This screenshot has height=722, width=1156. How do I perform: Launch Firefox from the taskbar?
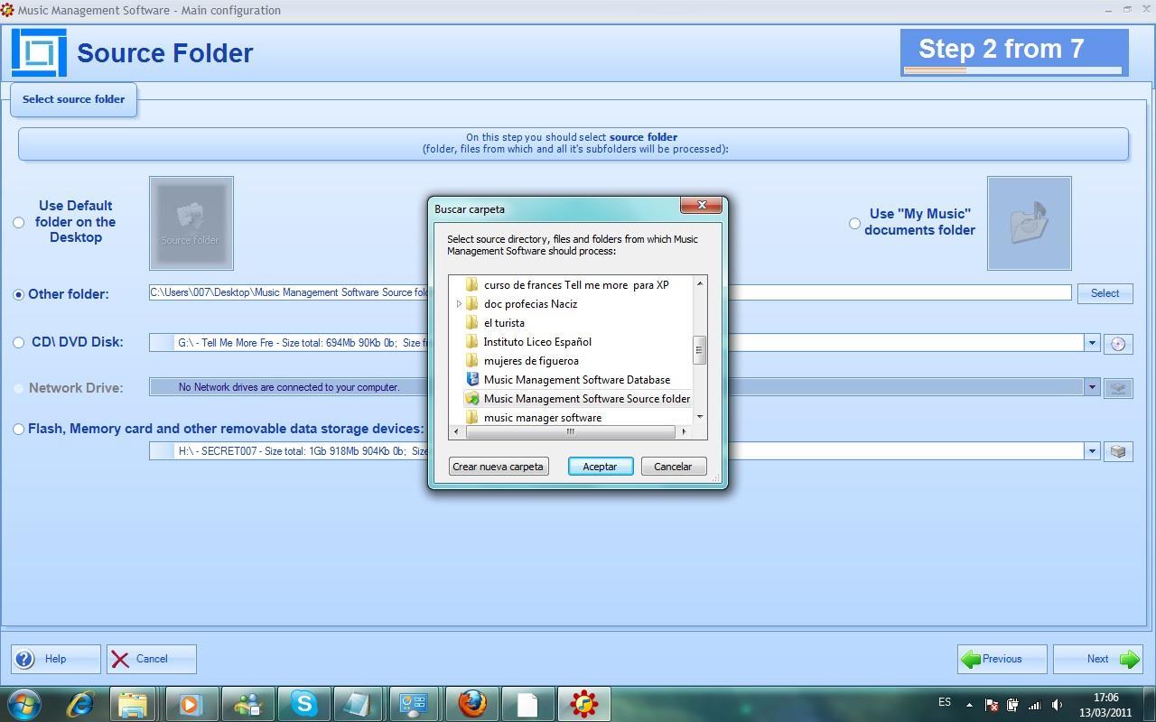pyautogui.click(x=471, y=703)
